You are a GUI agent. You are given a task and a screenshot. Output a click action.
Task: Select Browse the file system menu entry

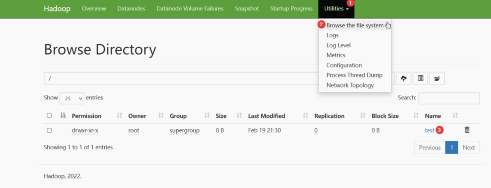pyautogui.click(x=355, y=25)
